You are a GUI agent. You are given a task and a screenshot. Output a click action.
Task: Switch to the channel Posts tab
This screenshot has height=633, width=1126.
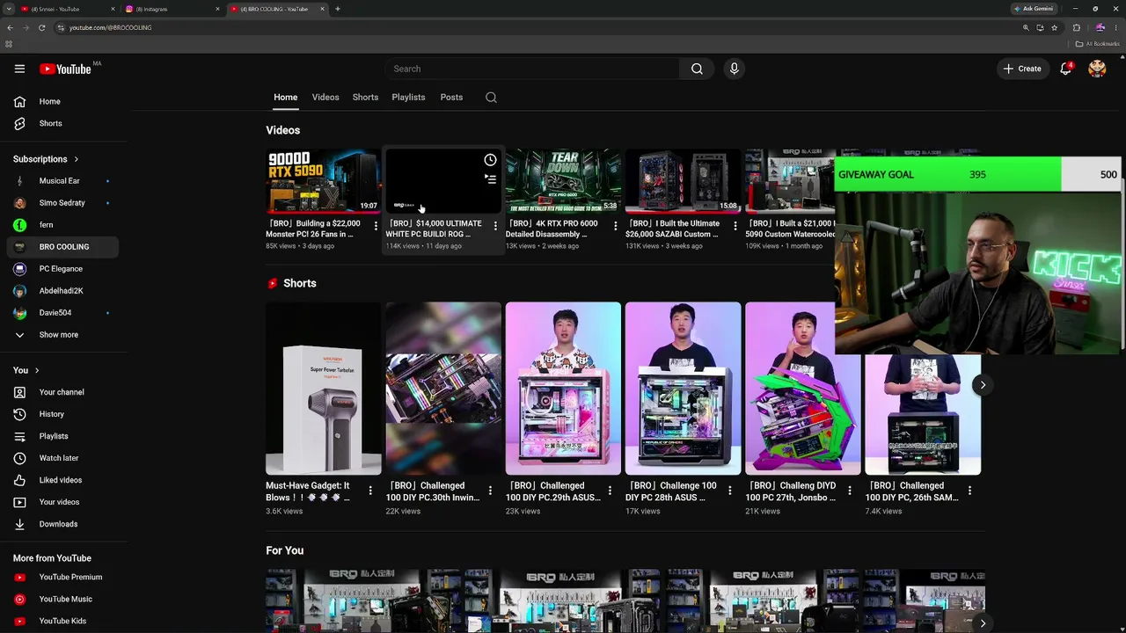click(x=451, y=98)
